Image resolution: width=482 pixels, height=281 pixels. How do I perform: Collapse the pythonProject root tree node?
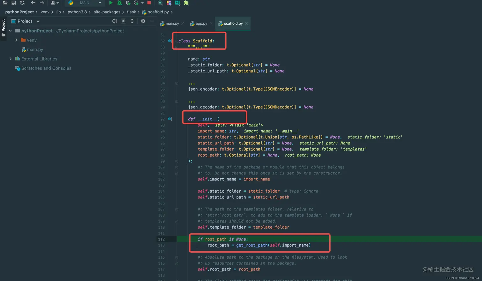pyautogui.click(x=10, y=31)
